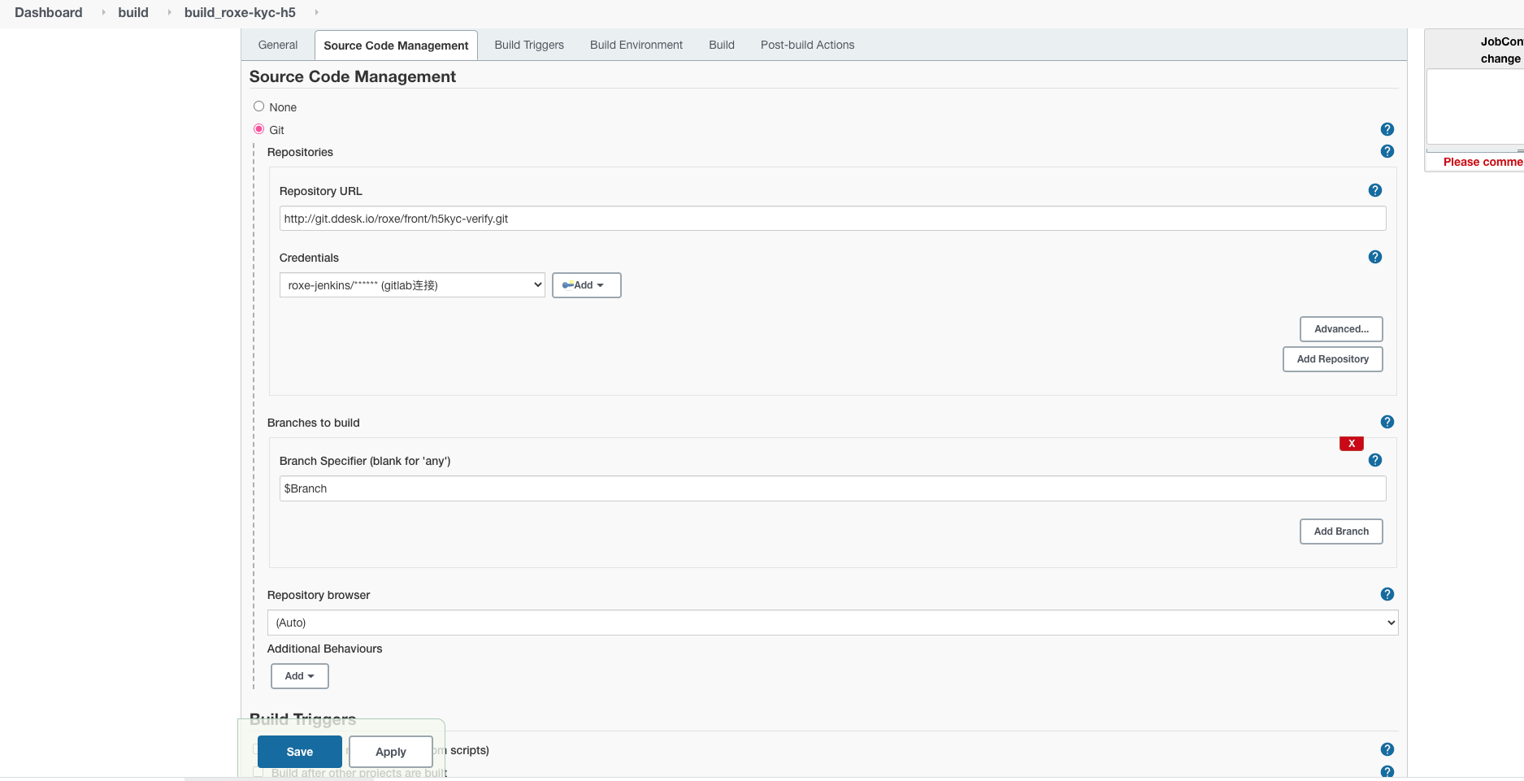Select the None radio option
Screen dimensions: 1524x781
click(x=258, y=106)
